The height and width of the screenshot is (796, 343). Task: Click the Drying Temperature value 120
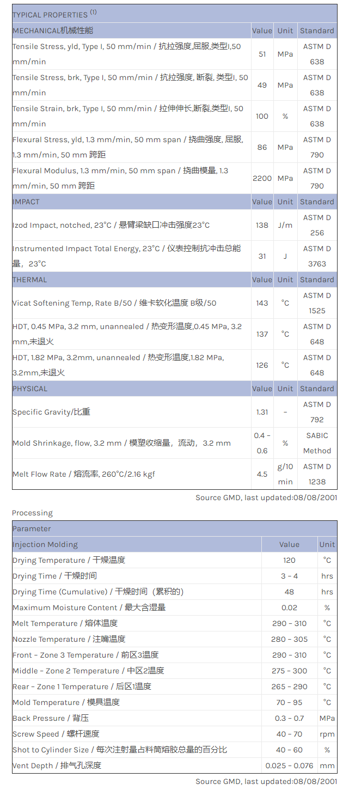click(289, 560)
